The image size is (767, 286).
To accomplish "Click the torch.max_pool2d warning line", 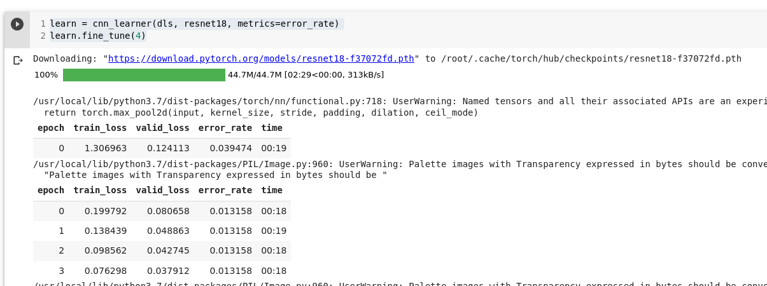I will point(261,112).
